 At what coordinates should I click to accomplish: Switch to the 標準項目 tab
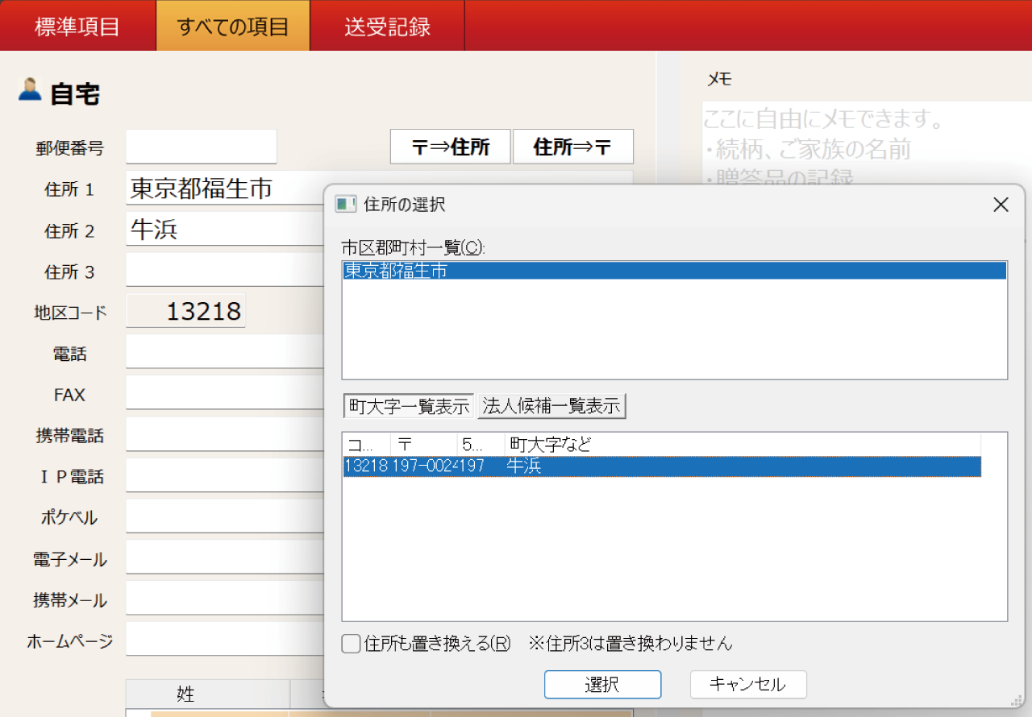(77, 25)
